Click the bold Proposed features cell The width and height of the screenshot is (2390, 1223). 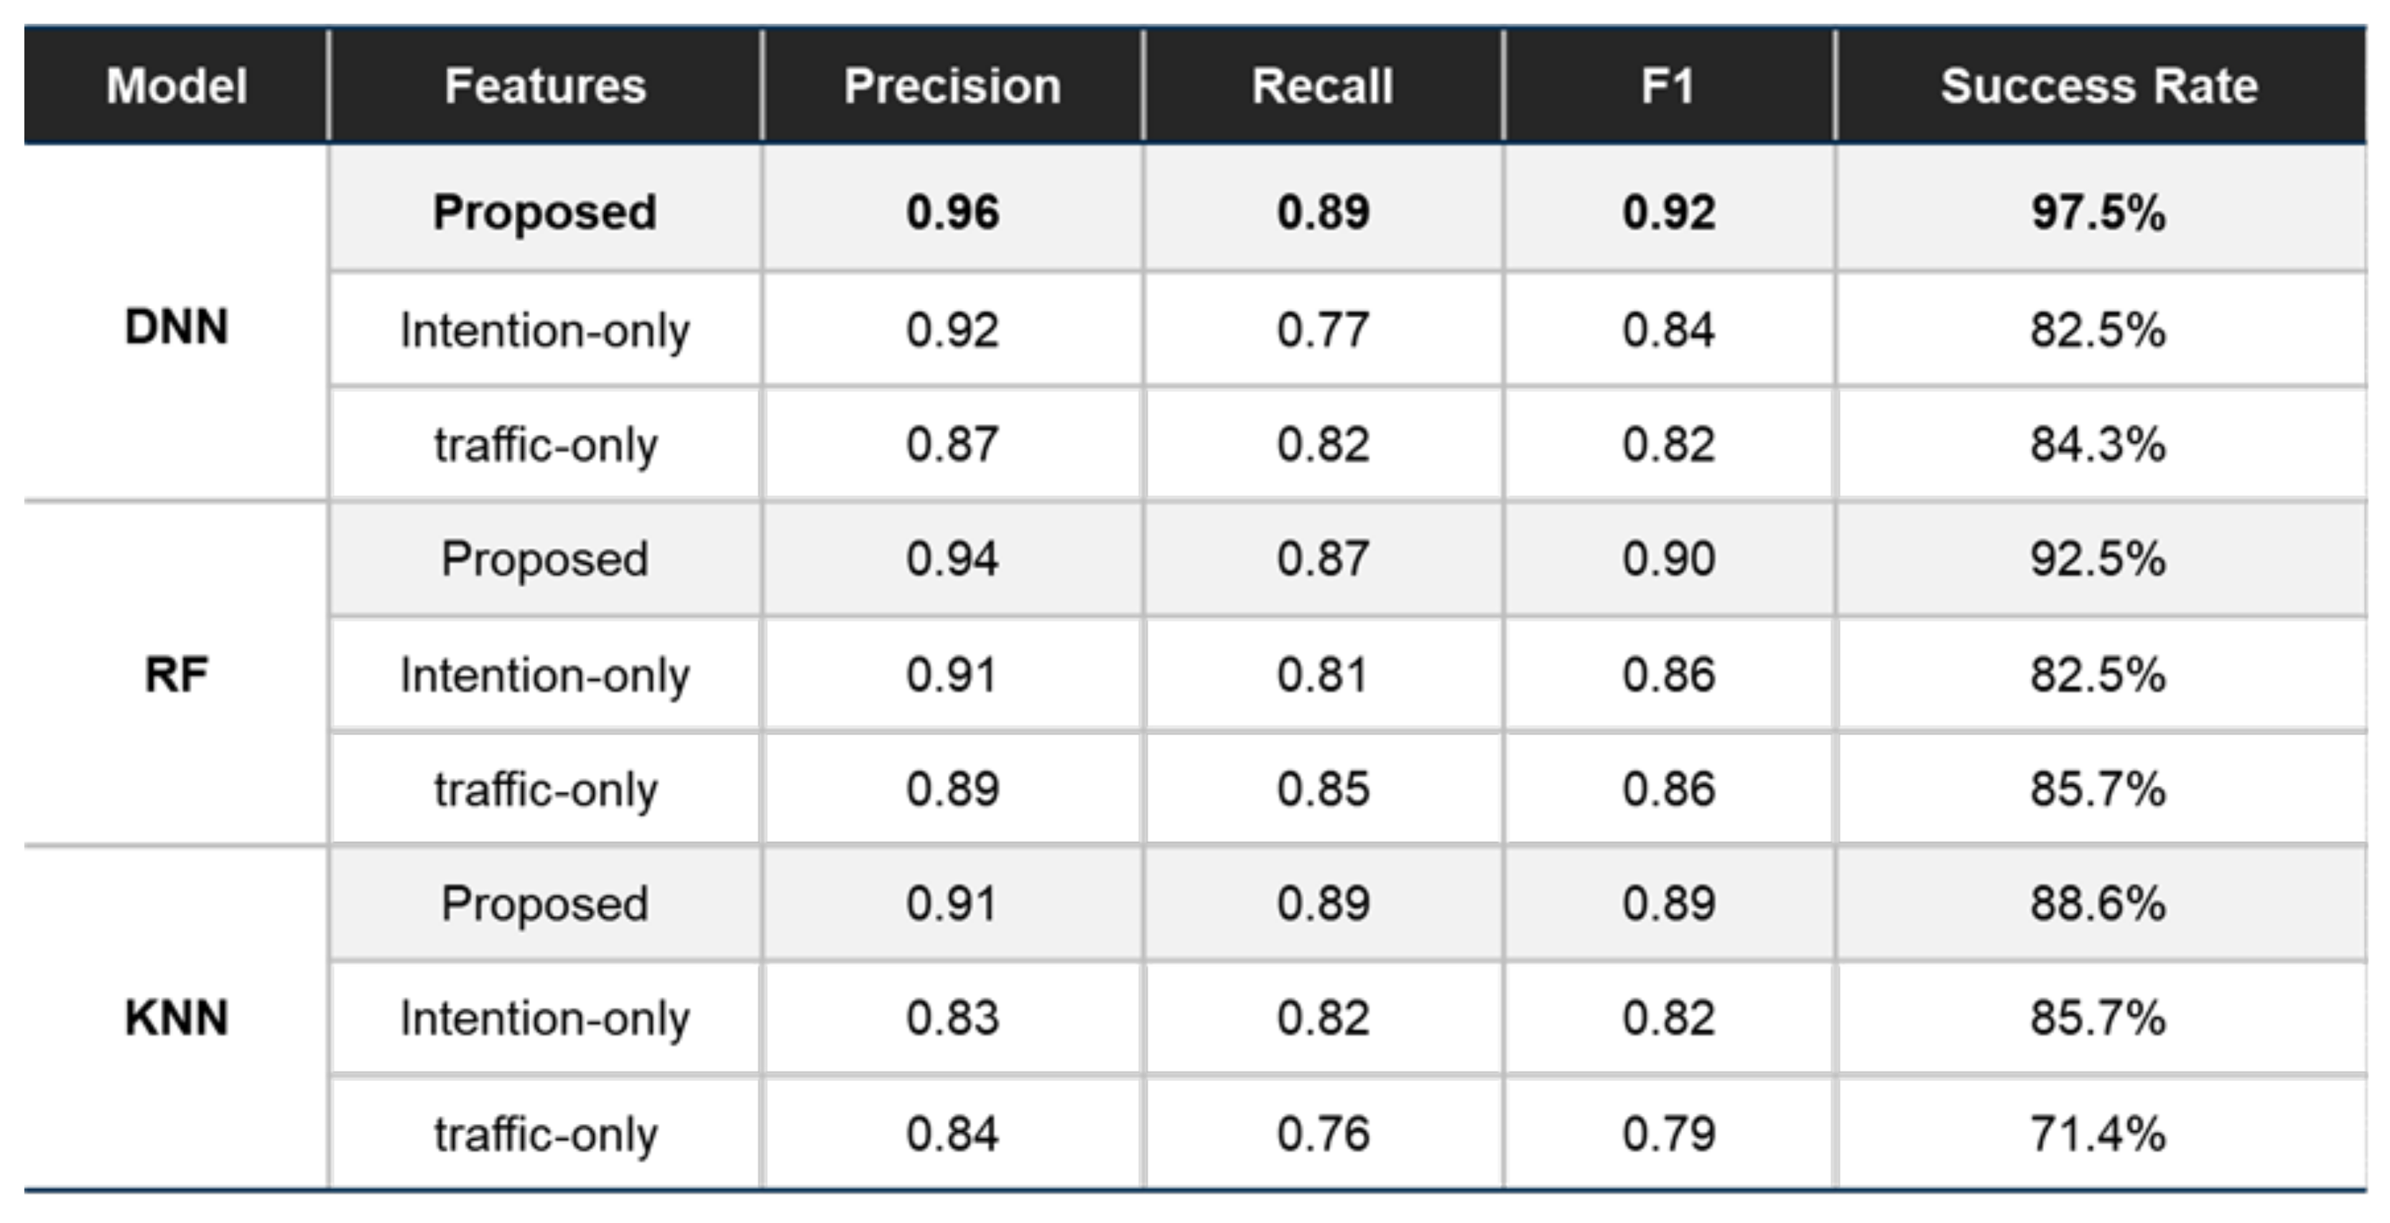544,212
